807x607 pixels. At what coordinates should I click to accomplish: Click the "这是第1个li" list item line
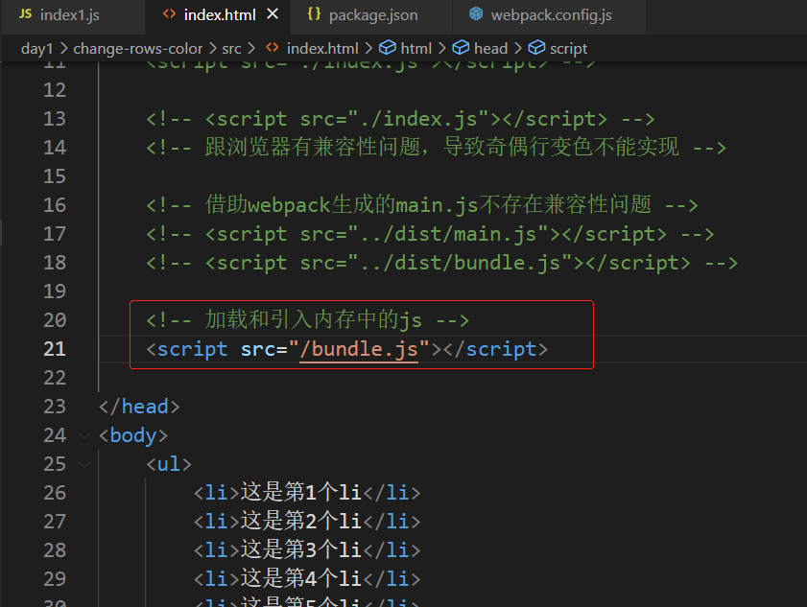click(307, 493)
